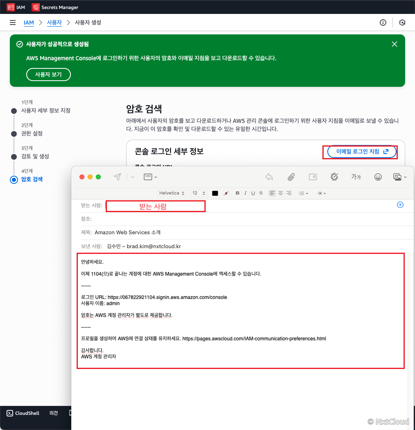Open the text background color picker
This screenshot has height=430, width=415.
226,193
